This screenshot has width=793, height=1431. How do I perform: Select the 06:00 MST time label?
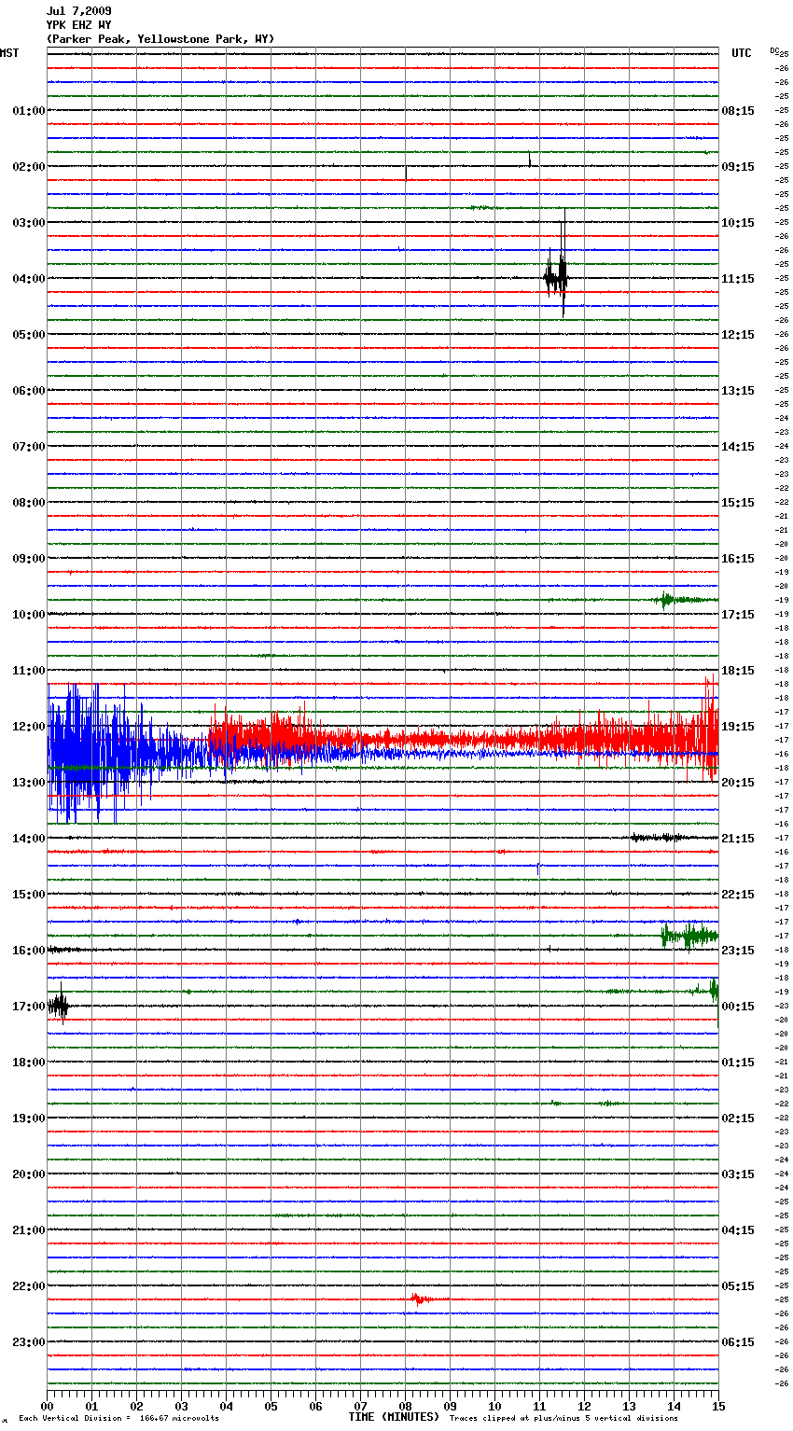tap(29, 391)
